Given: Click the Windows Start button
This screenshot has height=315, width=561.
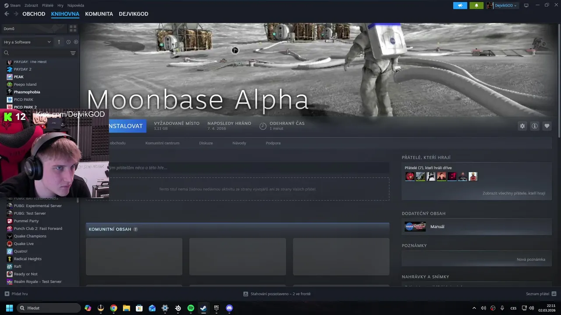Looking at the screenshot, I should [x=9, y=308].
